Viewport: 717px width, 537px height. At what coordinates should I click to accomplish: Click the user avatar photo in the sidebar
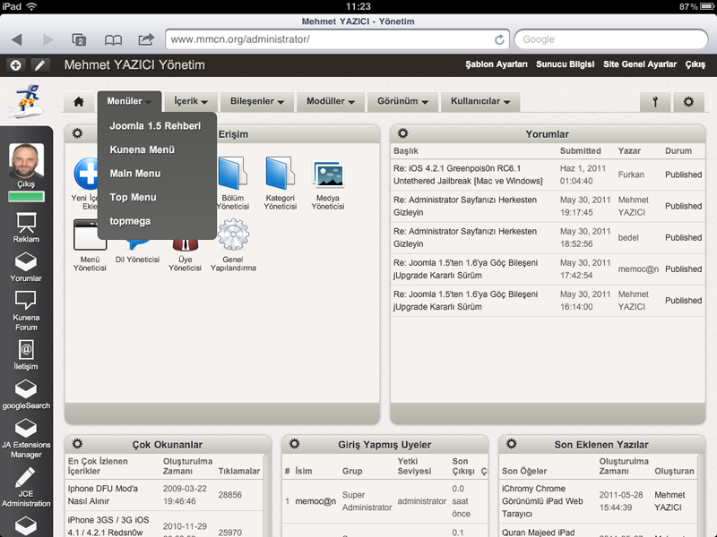(27, 160)
